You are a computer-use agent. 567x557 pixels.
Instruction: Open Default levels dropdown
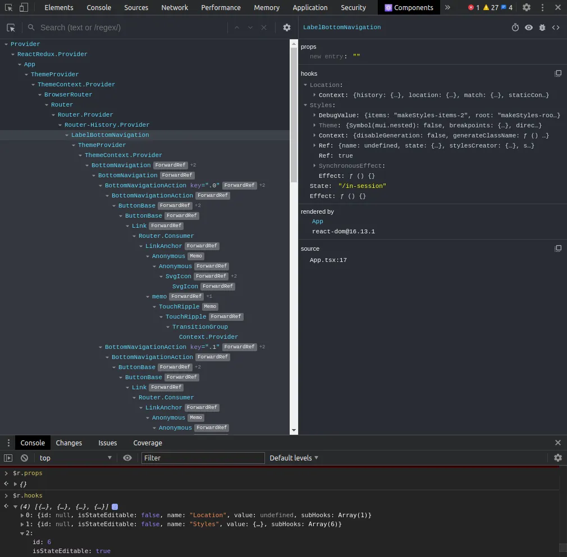coord(294,458)
